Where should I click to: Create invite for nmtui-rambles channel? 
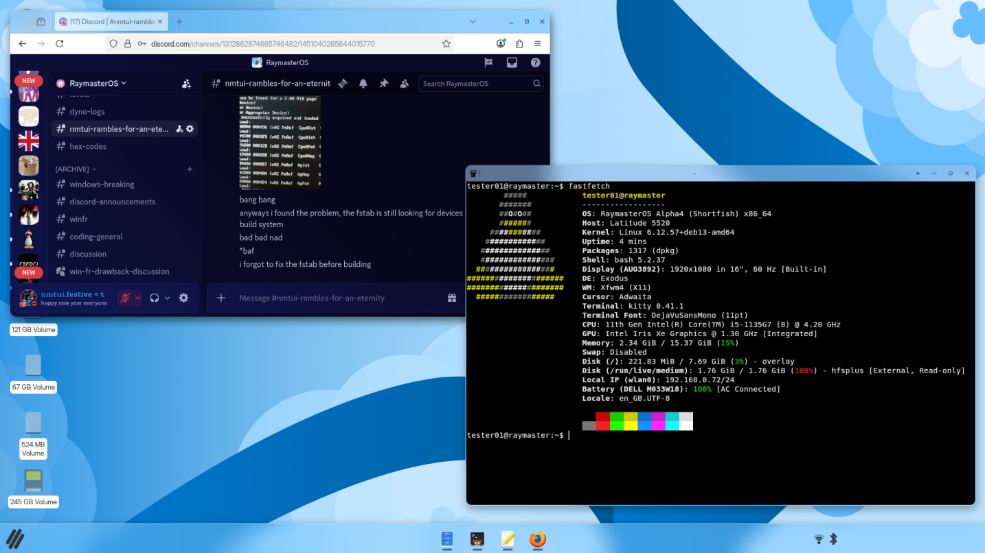click(x=179, y=129)
